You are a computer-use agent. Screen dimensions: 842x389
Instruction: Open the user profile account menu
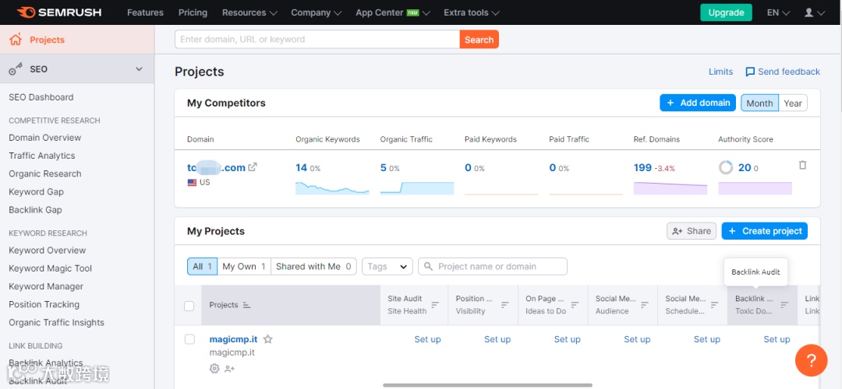click(x=814, y=12)
